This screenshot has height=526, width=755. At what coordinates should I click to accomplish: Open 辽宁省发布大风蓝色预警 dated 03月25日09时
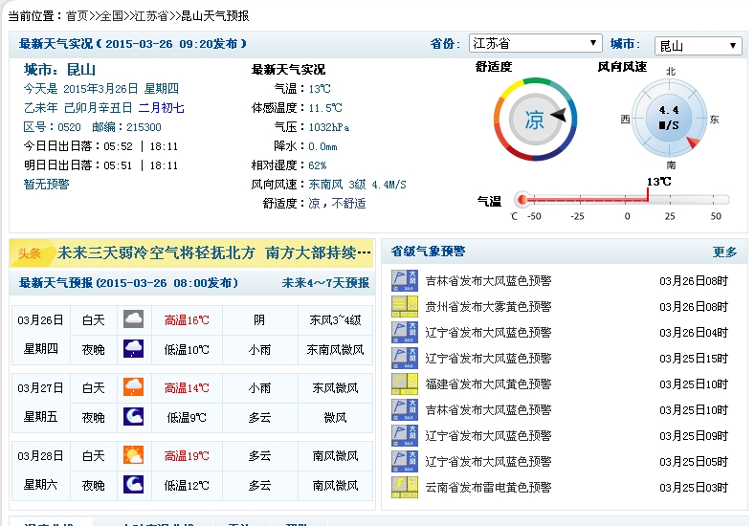[x=488, y=436]
